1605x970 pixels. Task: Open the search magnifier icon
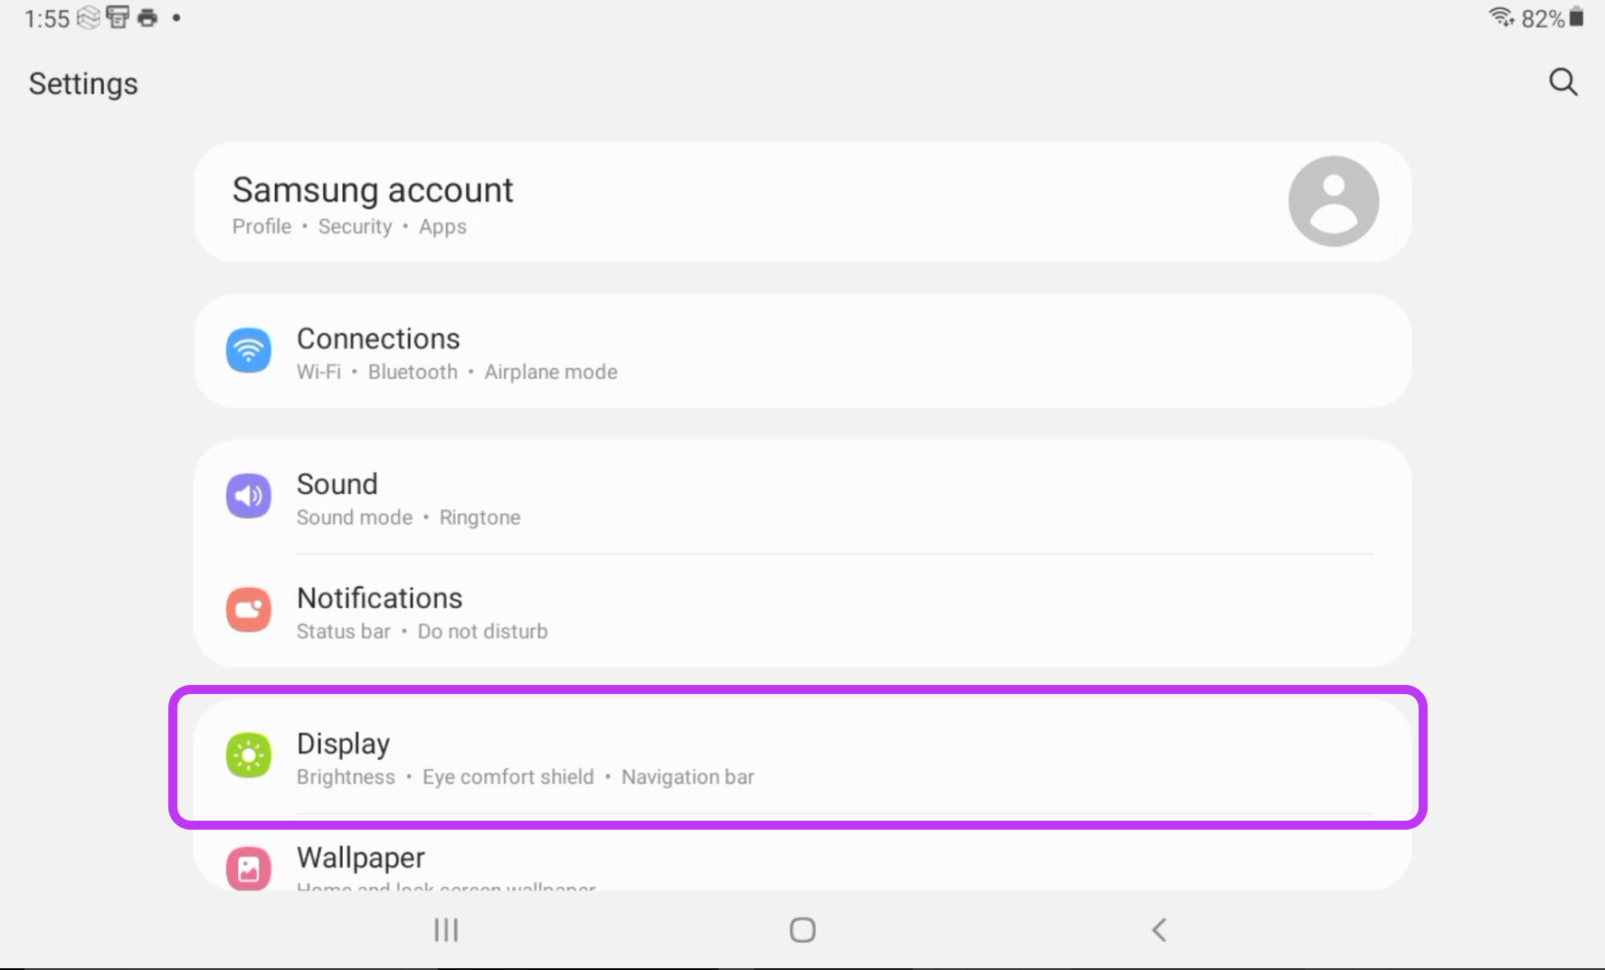click(1562, 82)
